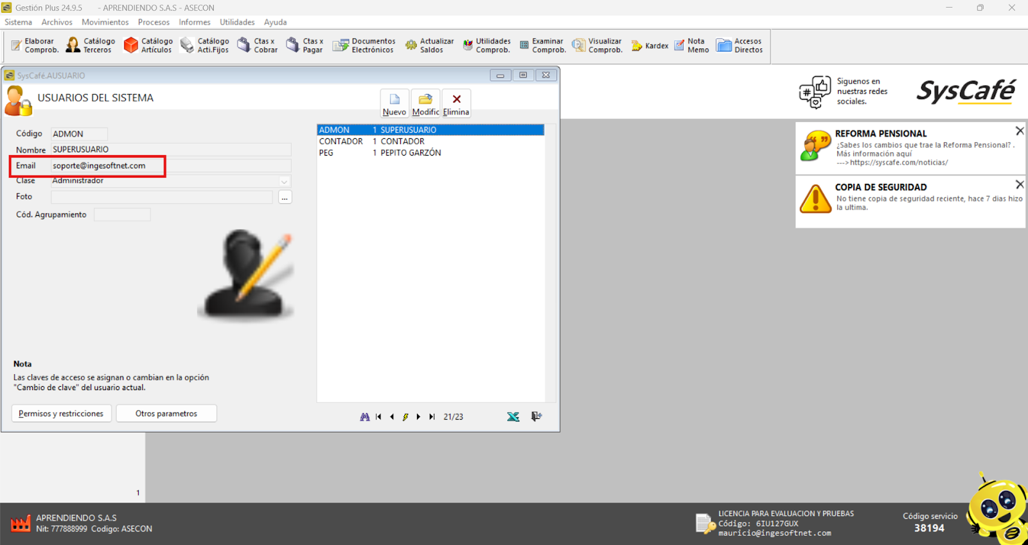
Task: Launch Ctas x Cobrar module
Action: click(257, 46)
